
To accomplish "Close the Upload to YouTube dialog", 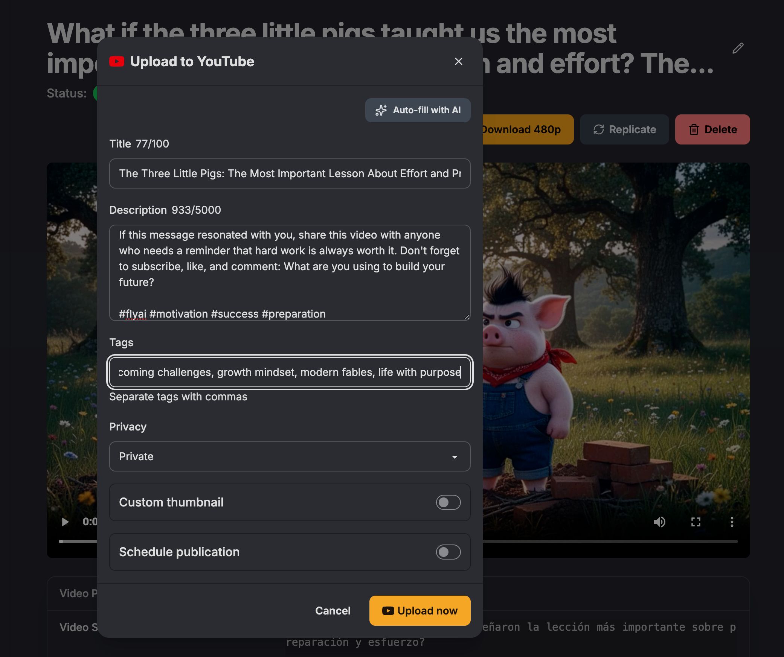I will [x=458, y=61].
